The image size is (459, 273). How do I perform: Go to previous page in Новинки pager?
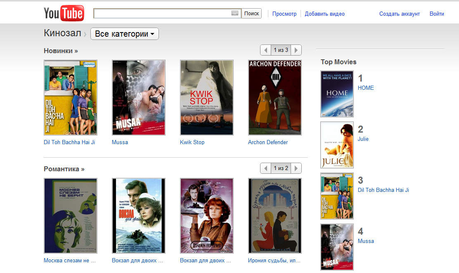(x=265, y=50)
